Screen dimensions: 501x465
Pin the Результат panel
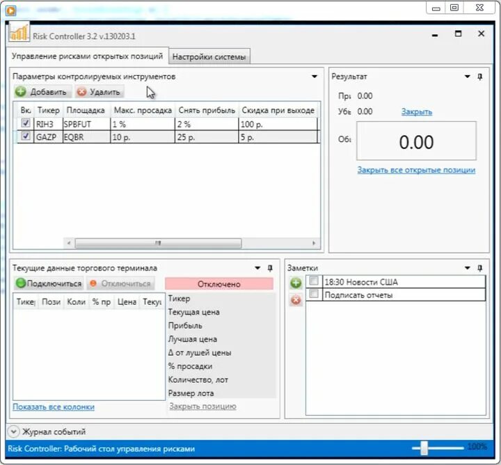click(480, 77)
